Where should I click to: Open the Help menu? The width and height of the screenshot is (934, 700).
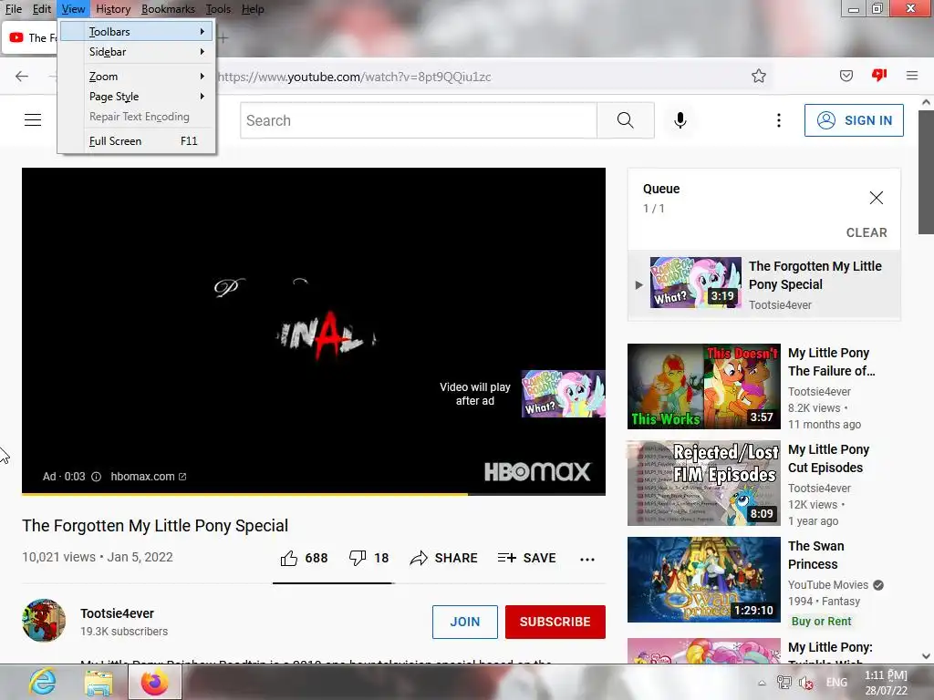253,9
